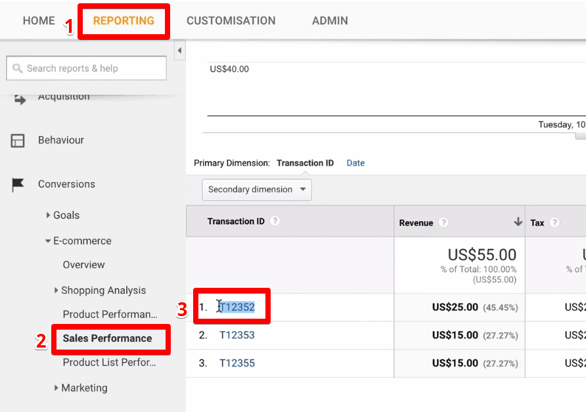Click the Search reports & help field
Image resolution: width=586 pixels, height=412 pixels.
[x=86, y=68]
